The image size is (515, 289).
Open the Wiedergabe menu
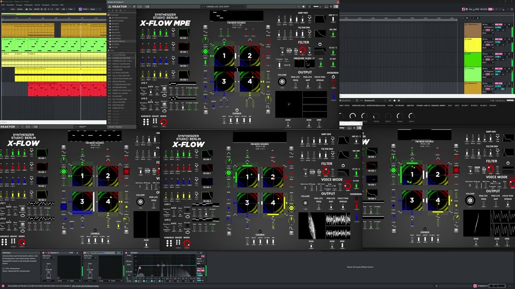[29, 5]
